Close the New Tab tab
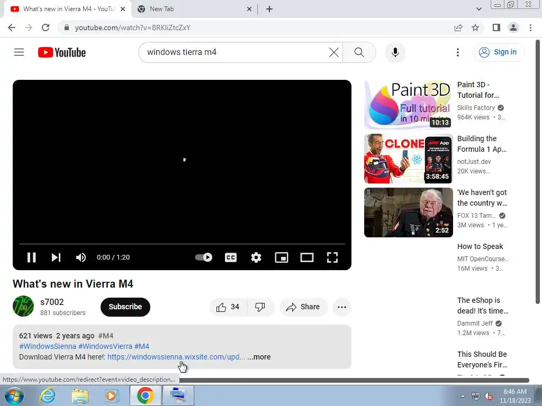The width and height of the screenshot is (542, 406). coord(249,10)
